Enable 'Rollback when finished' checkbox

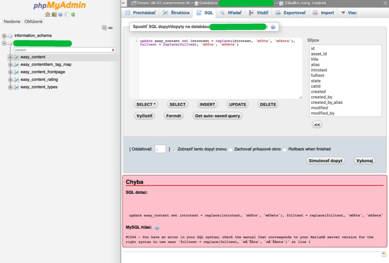[x=284, y=149]
